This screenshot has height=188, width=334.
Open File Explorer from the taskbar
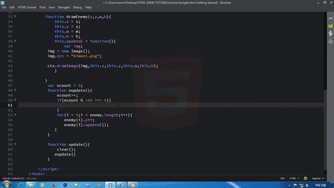click(x=31, y=185)
